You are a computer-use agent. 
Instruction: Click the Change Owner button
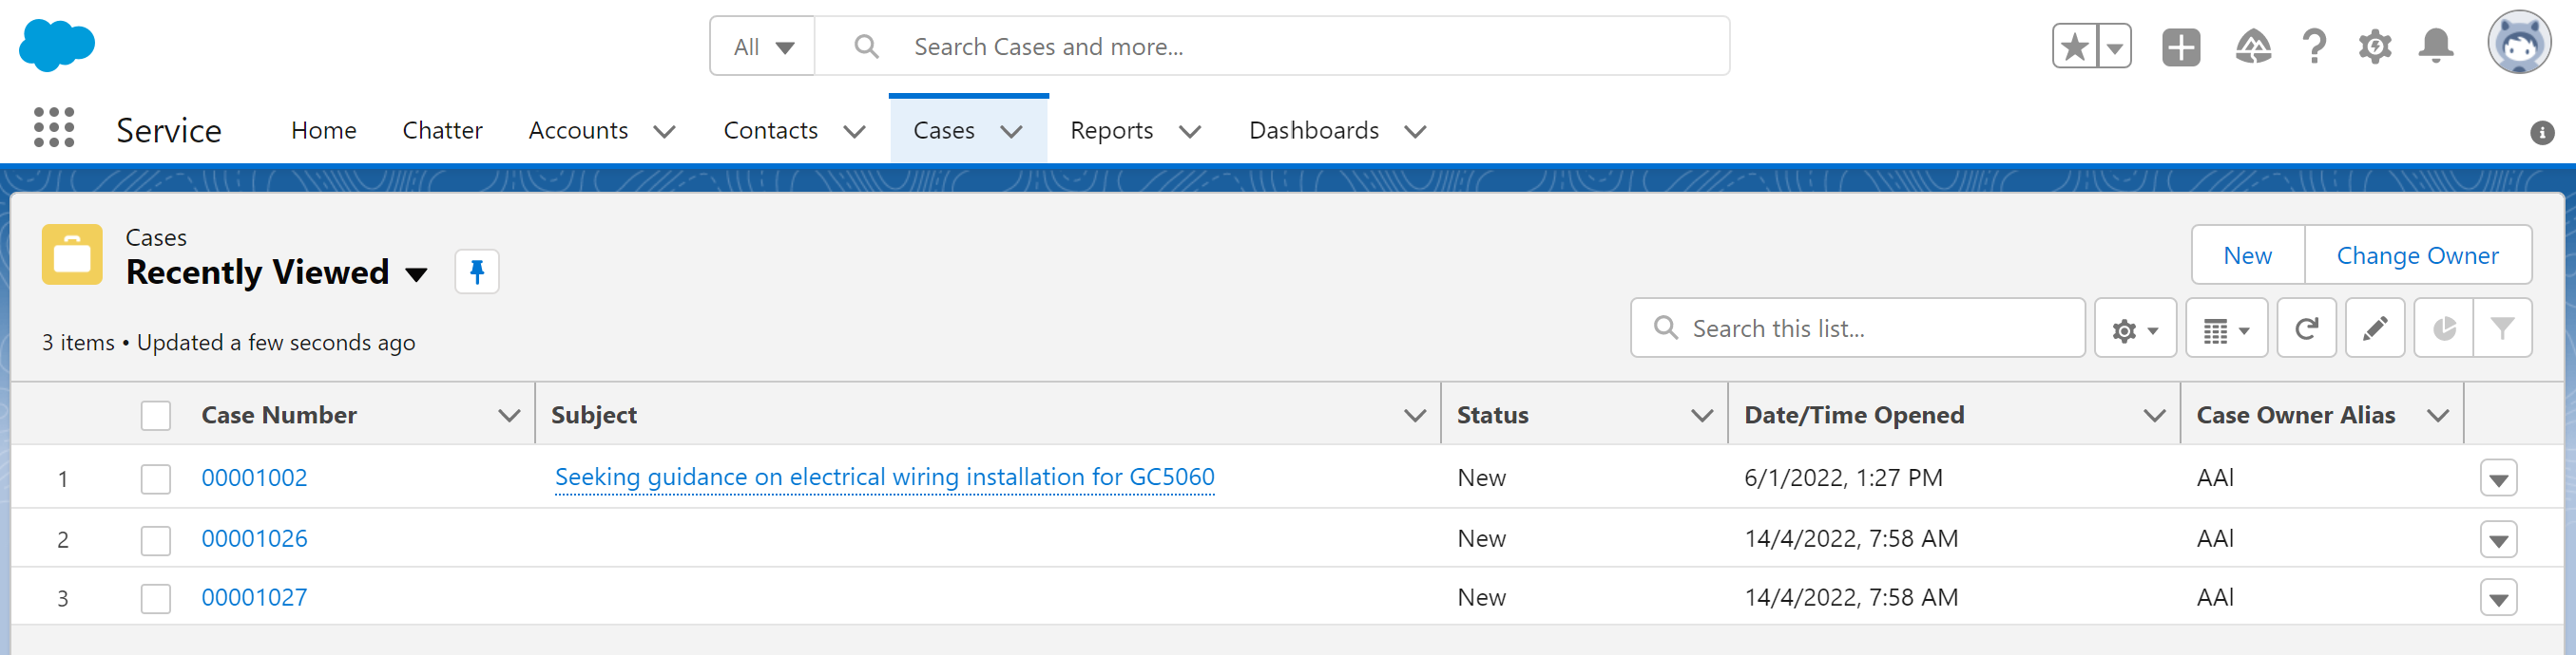pos(2417,255)
